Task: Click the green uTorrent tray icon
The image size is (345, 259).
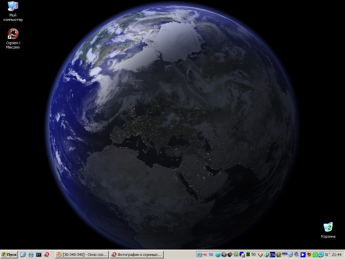Action: [x=266, y=255]
